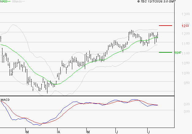Click the red 1233 price label
The width and height of the screenshot is (192, 134).
[x=185, y=26]
